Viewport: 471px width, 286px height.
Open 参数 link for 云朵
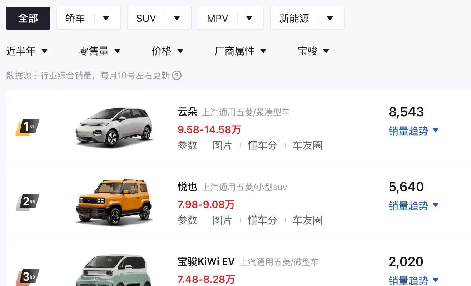tap(188, 145)
